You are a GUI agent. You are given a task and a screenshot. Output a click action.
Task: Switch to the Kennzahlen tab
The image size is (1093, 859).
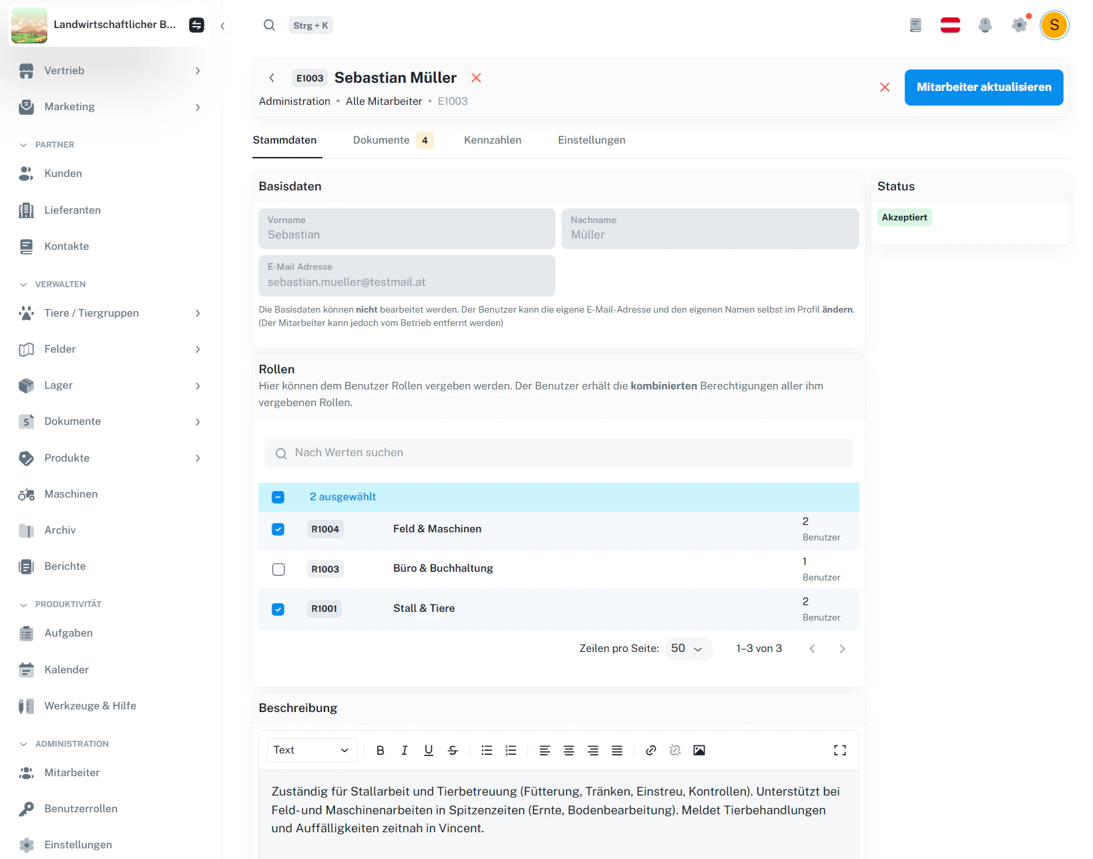click(493, 140)
